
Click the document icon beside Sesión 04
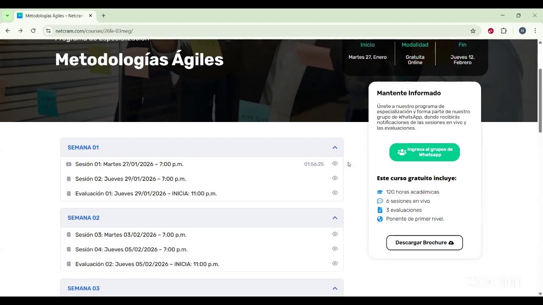click(69, 250)
